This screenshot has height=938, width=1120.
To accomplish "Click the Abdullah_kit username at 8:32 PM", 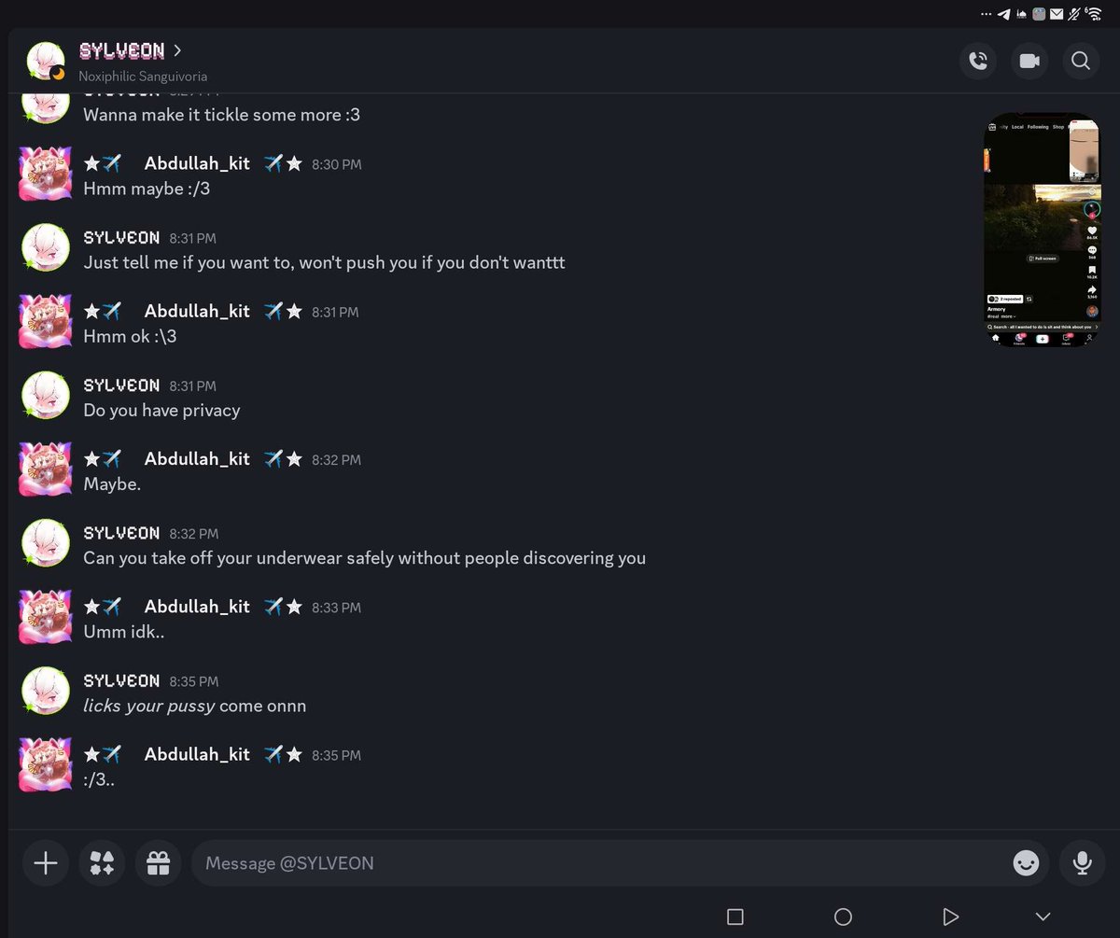I will [x=197, y=458].
